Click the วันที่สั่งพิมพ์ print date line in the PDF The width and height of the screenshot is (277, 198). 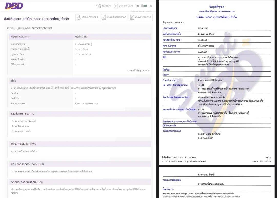[x=179, y=157]
